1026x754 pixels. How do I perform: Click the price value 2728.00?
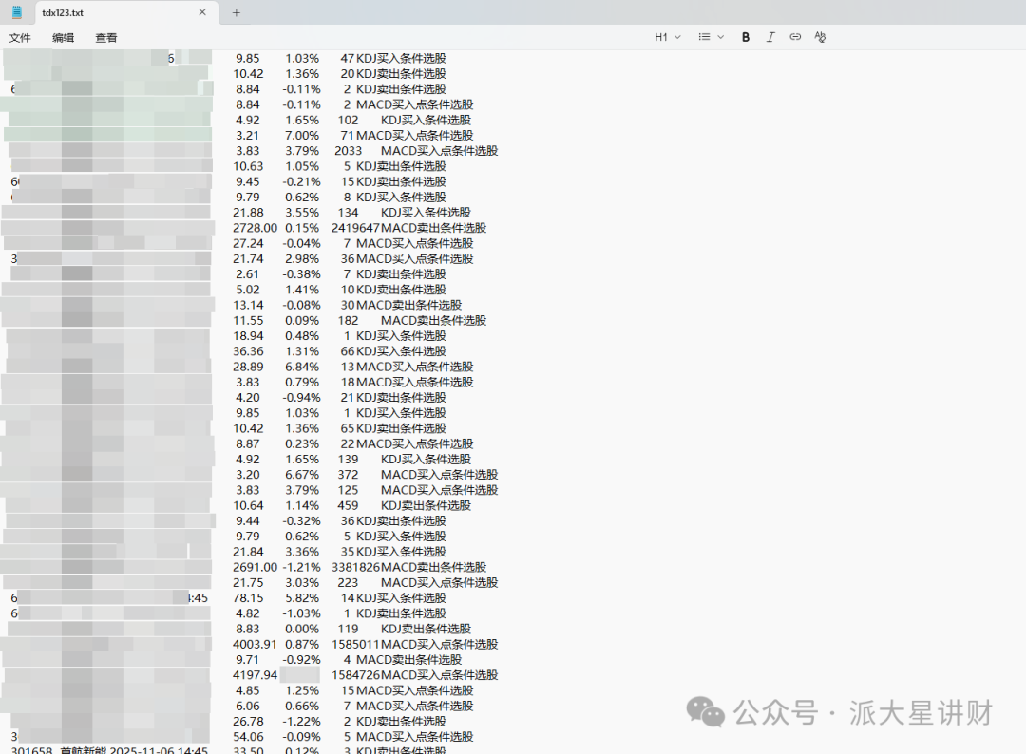pos(256,228)
